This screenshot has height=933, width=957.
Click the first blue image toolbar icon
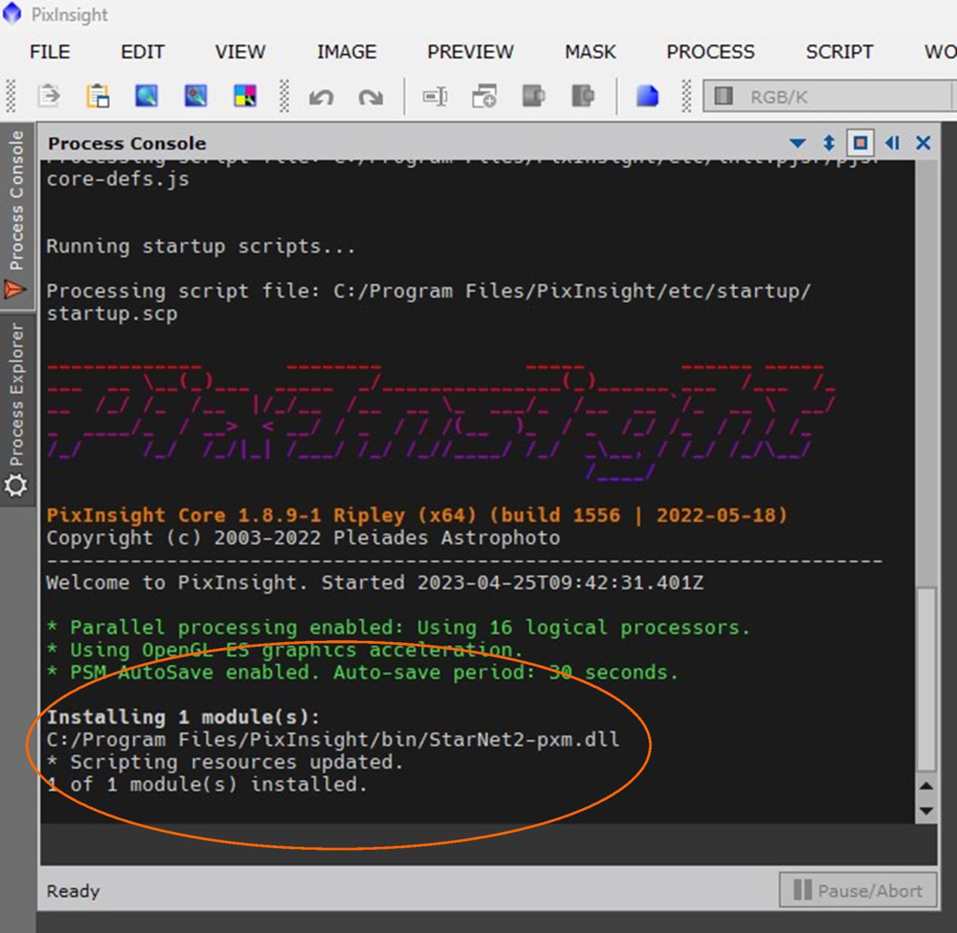point(146,96)
